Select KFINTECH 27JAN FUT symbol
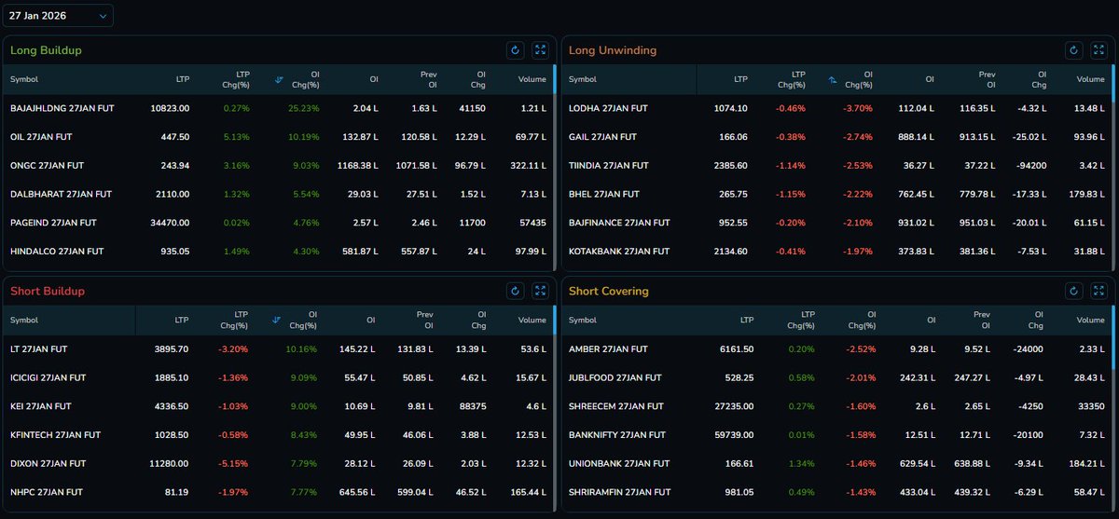1119x519 pixels. coord(57,435)
